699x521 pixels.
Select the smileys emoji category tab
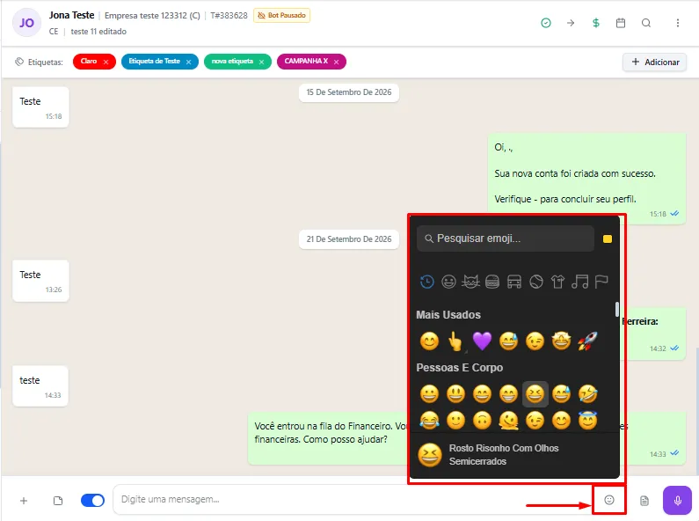pyautogui.click(x=448, y=282)
